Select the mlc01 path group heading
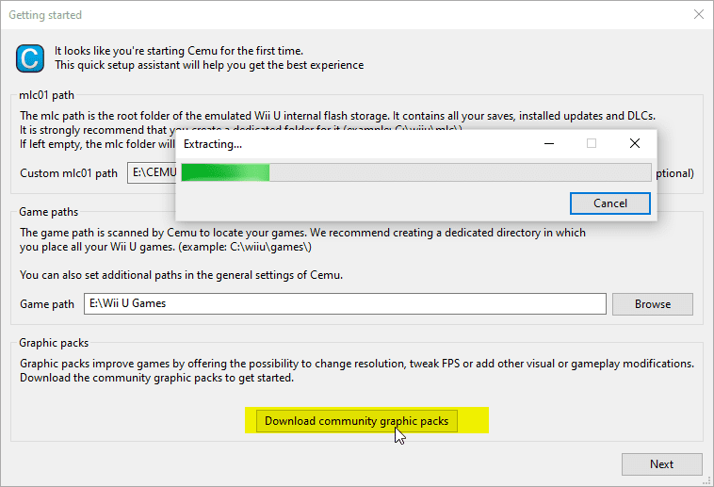This screenshot has height=487, width=714. tap(47, 95)
